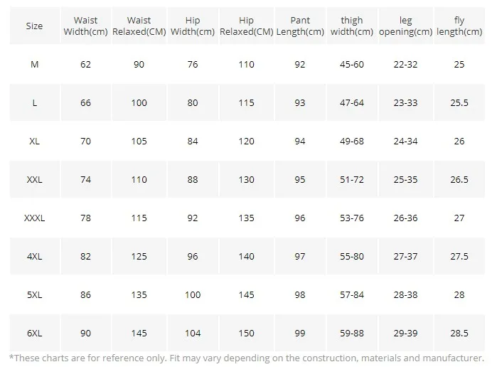
Task: Click the pant length value 98
Action: point(299,295)
